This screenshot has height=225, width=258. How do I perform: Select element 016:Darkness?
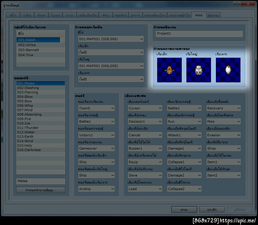[41, 150]
